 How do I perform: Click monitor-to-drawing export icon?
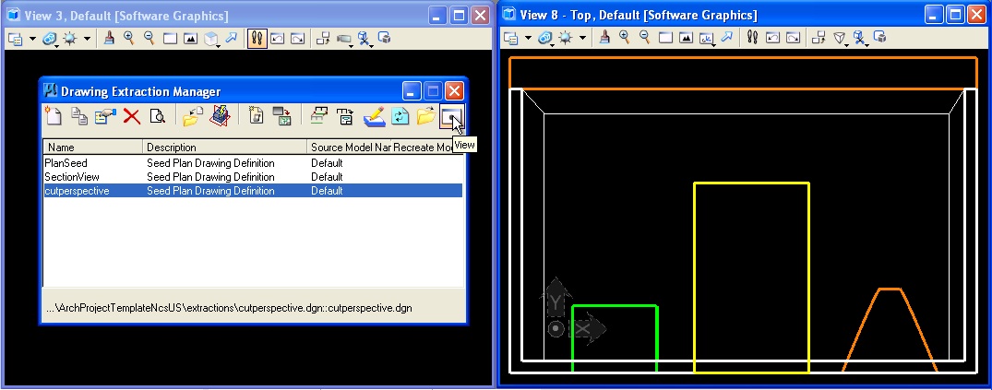click(281, 115)
